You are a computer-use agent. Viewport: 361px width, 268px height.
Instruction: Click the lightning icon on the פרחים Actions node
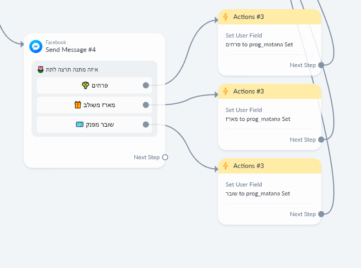click(x=225, y=17)
